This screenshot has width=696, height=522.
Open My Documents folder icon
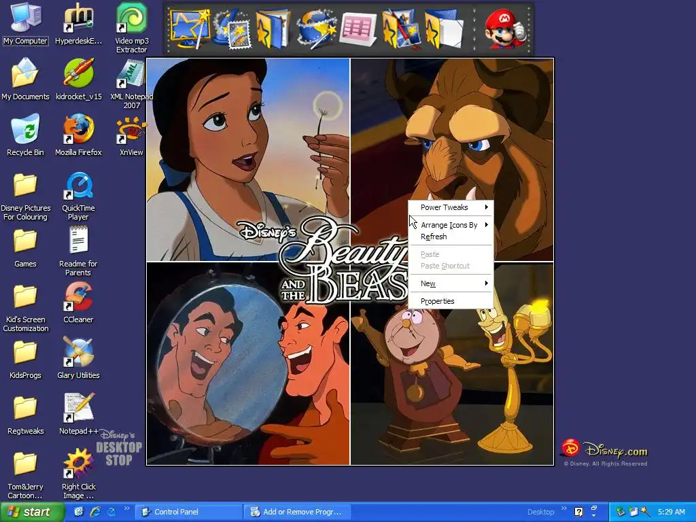(x=25, y=80)
